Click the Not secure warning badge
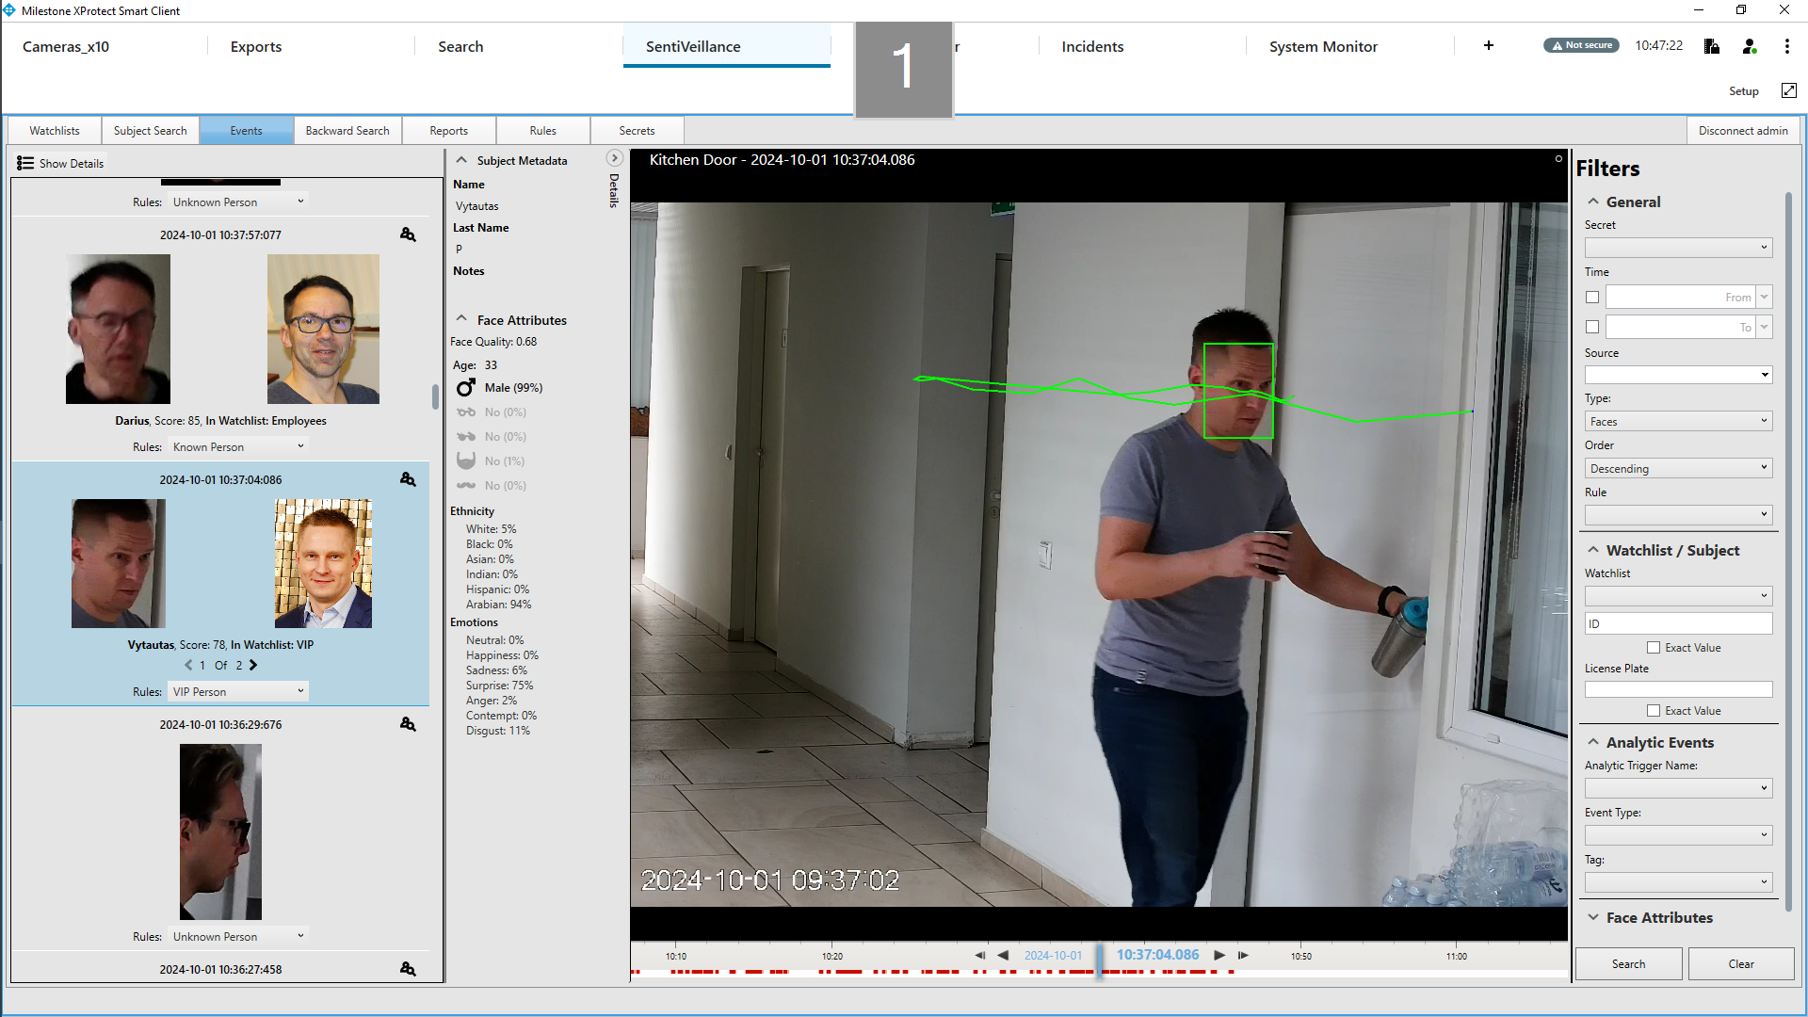Viewport: 1808px width, 1017px height. (x=1581, y=45)
